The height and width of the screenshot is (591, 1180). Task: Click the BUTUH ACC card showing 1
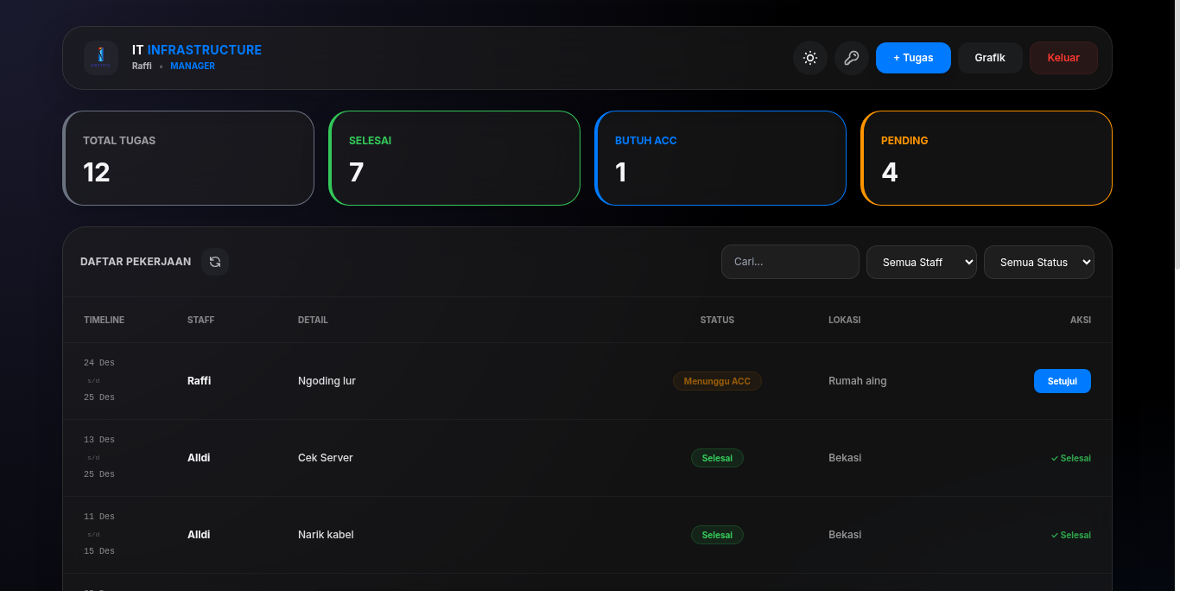(x=720, y=157)
